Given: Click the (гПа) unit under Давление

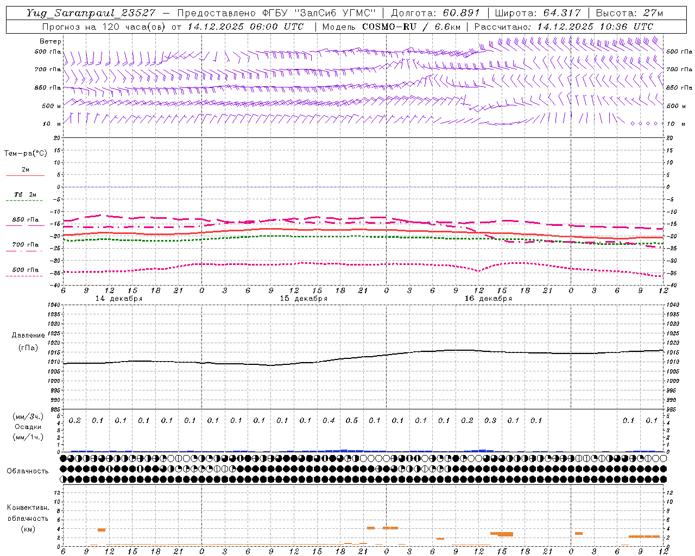Looking at the screenshot, I should point(28,348).
